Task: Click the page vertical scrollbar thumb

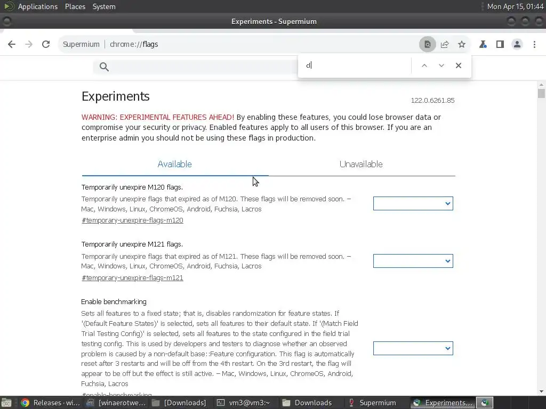Action: 541,94
